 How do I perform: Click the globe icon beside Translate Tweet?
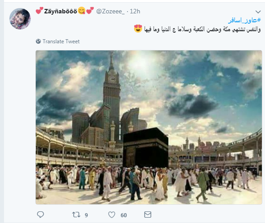click(38, 41)
